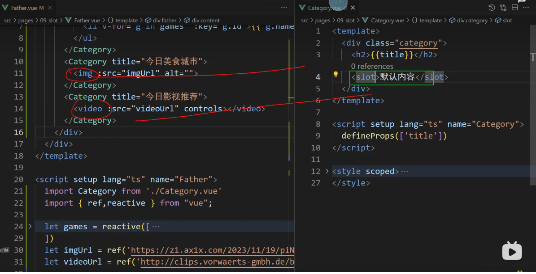Click the open changes compare icon
The image size is (536, 274).
tap(503, 8)
